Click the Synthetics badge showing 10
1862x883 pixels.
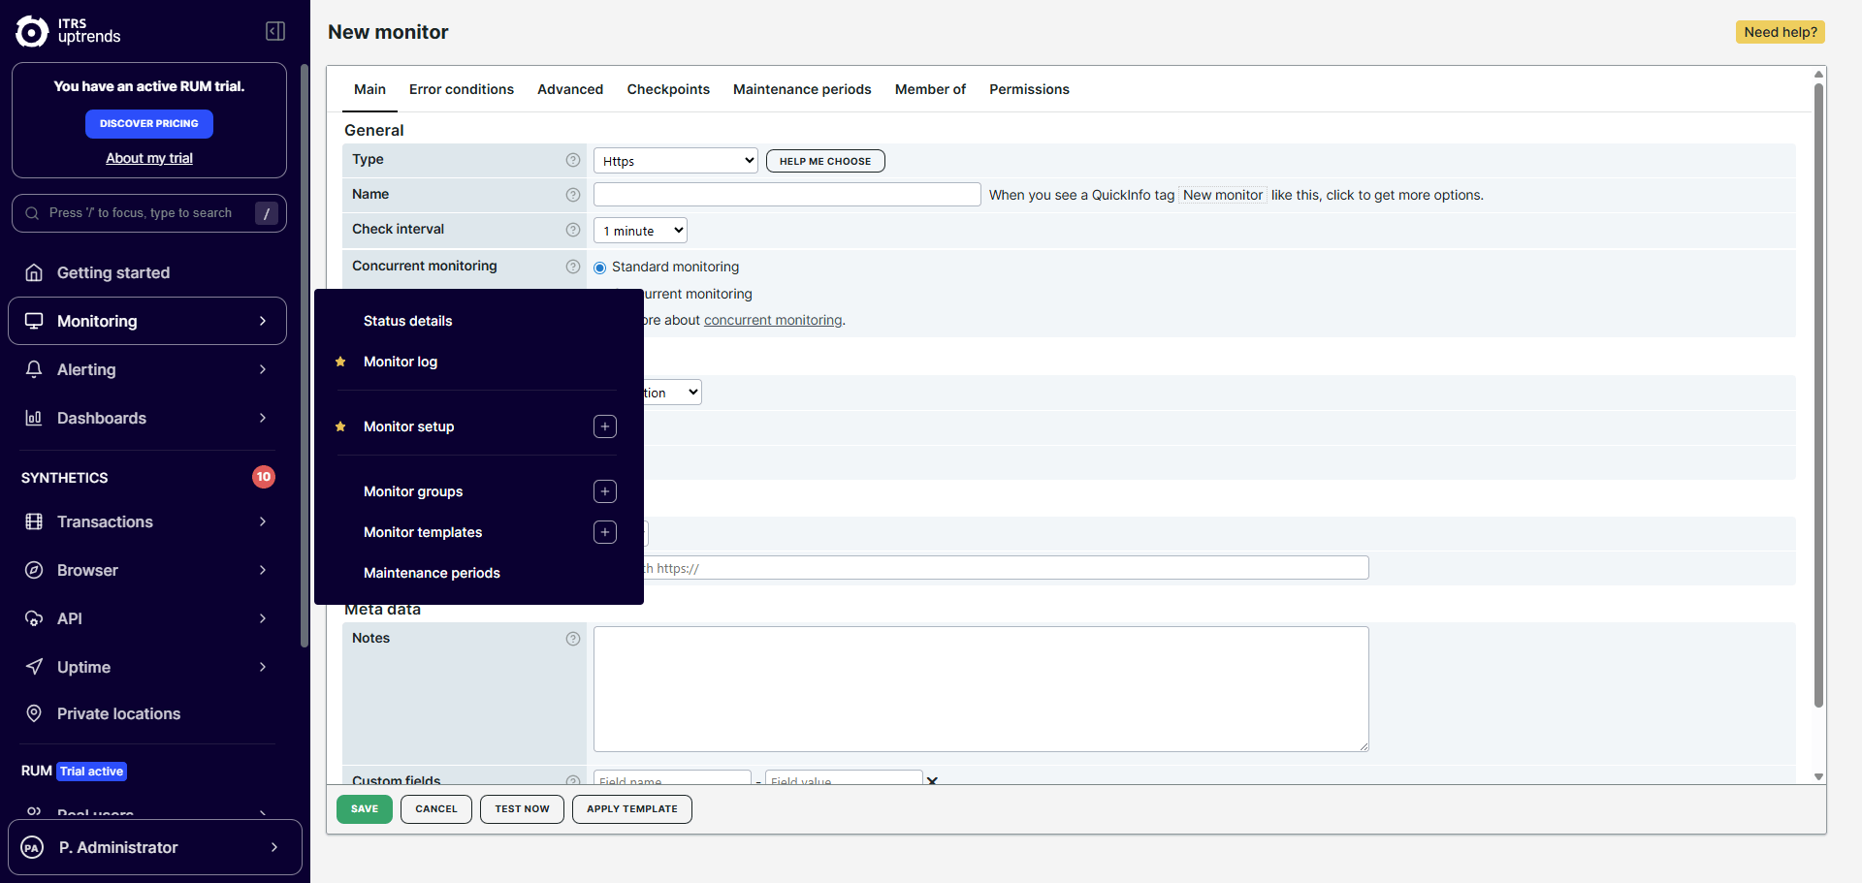tap(264, 477)
